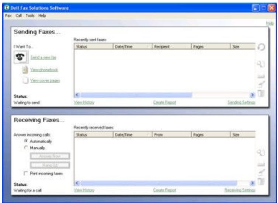Click the pencil edit icon in Receiving Faxes panel
This screenshot has height=203, width=278.
pos(261,172)
